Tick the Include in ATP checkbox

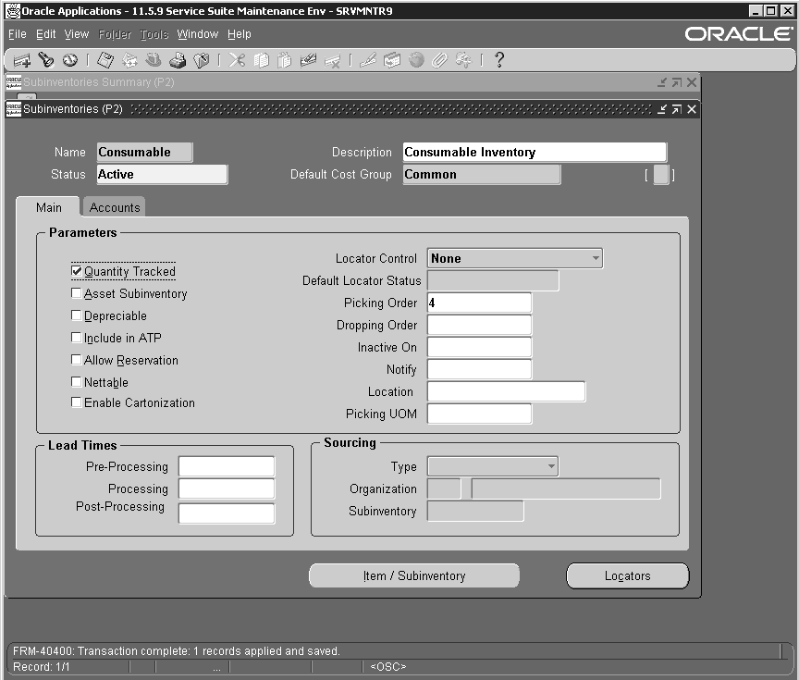point(77,338)
